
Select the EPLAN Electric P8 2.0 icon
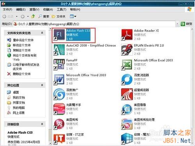tap(127, 50)
